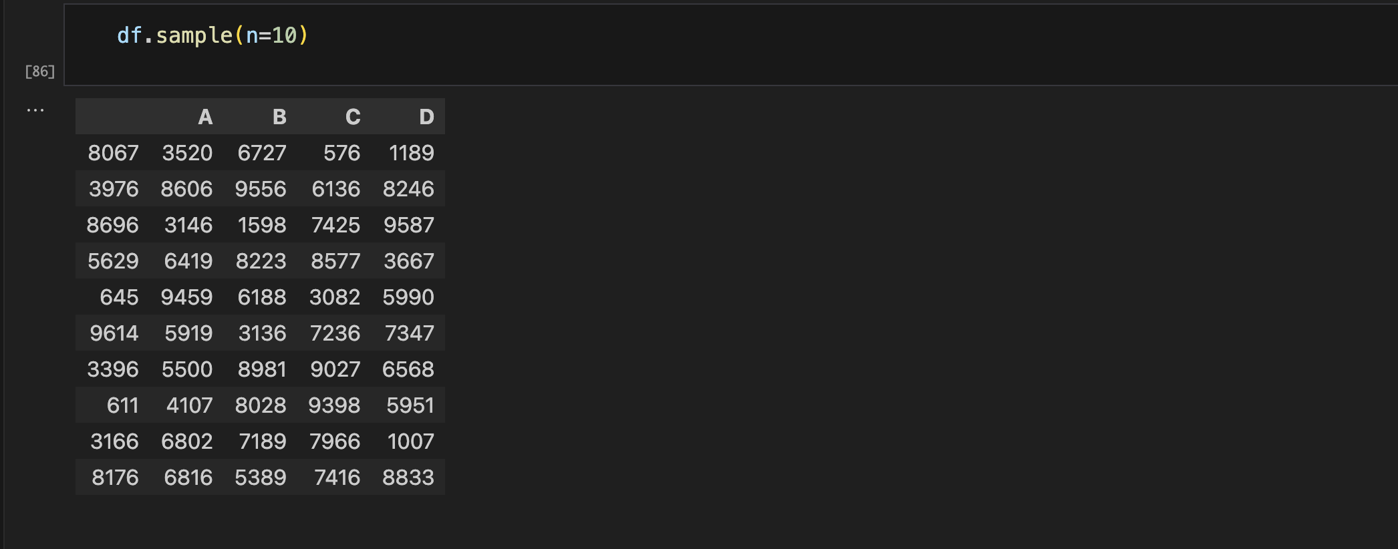The image size is (1398, 549).
Task: Select the execution count [86] label
Action: pyautogui.click(x=40, y=71)
